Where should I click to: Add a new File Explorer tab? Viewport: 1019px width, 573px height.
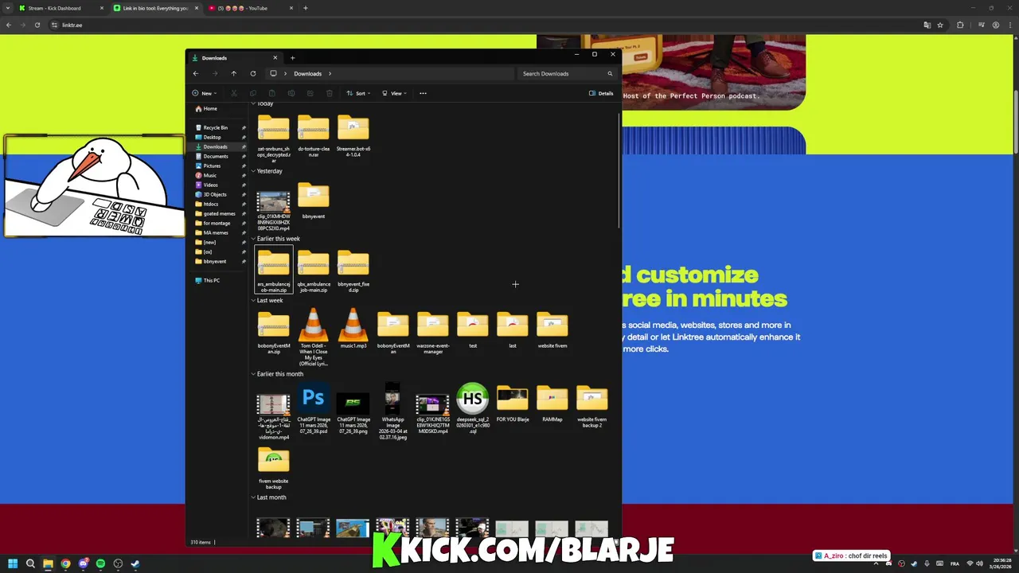click(x=292, y=57)
